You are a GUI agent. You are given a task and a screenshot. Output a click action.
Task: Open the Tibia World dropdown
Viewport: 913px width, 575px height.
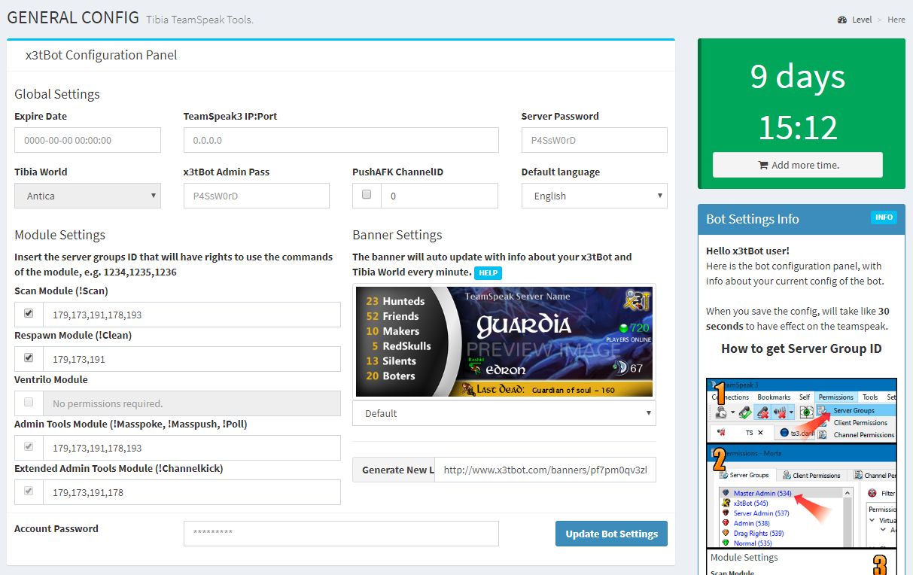click(x=87, y=196)
